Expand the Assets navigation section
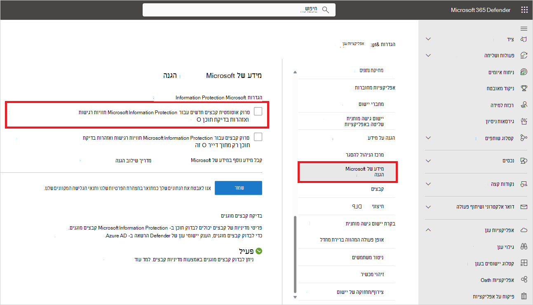533x305 pixels. (x=428, y=161)
